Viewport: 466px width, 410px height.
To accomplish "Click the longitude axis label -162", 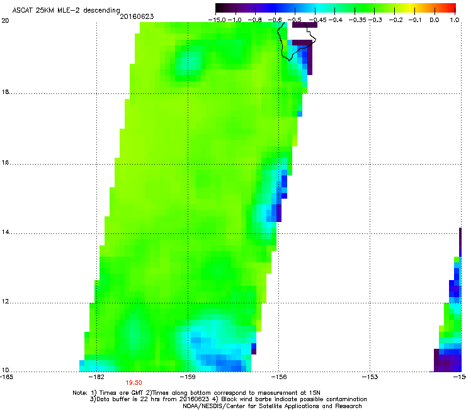I will tap(96, 377).
